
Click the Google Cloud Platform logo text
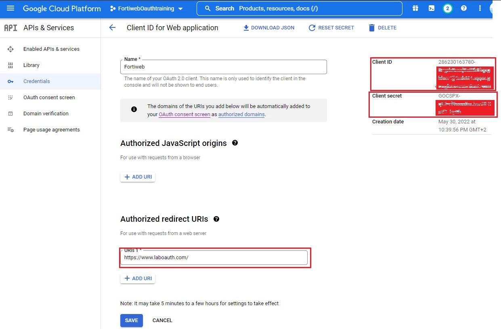pos(62,8)
